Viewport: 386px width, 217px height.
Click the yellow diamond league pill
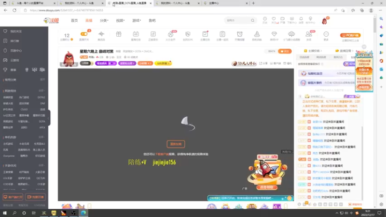163,63
